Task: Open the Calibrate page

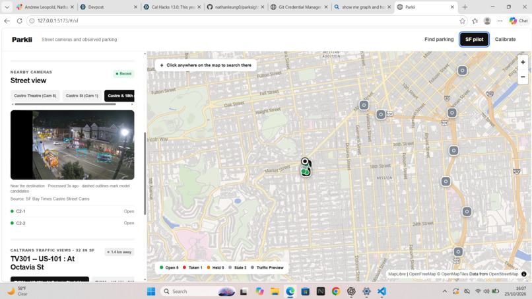Action: (505, 40)
